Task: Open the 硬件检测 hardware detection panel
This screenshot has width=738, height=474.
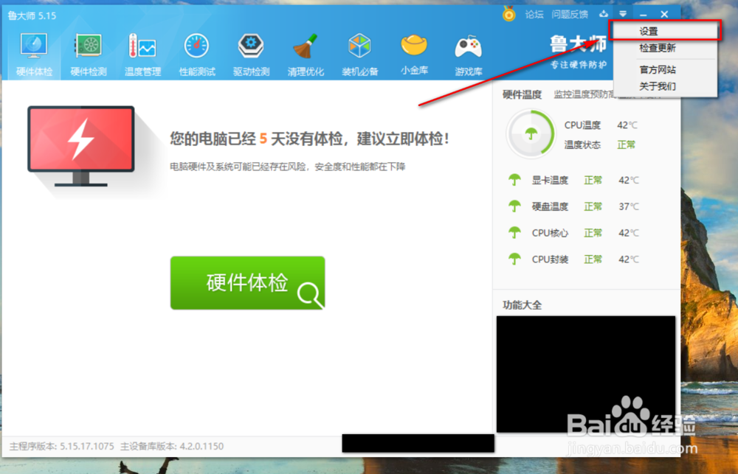Action: click(88, 50)
